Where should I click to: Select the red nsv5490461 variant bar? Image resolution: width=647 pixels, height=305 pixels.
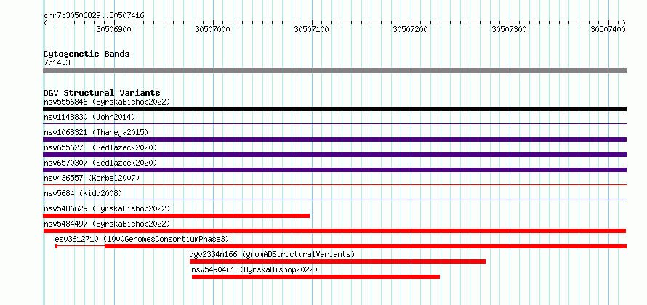pyautogui.click(x=316, y=277)
